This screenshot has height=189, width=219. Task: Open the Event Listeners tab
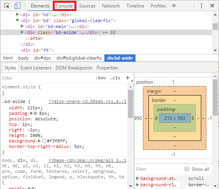coord(36,68)
